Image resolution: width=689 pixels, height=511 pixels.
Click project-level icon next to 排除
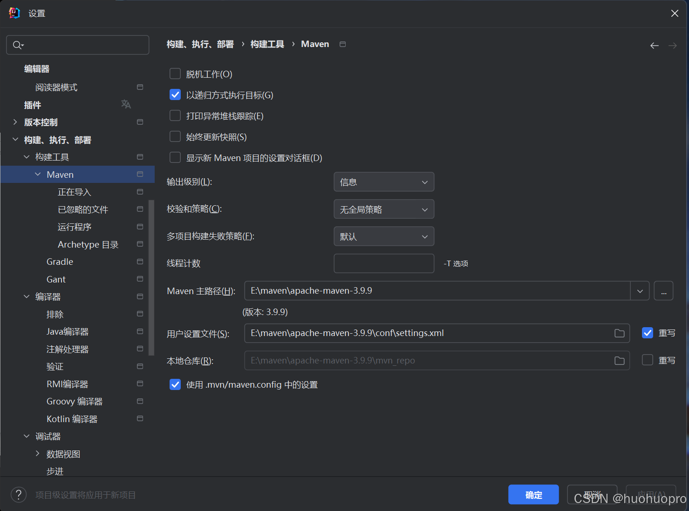tap(140, 314)
